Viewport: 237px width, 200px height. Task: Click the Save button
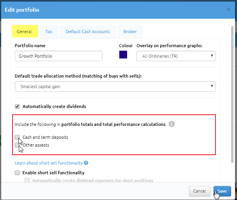tap(222, 191)
